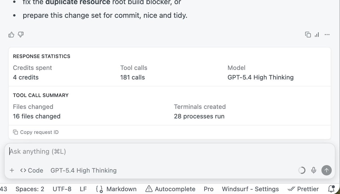Viewport: 340px width, 194px height.
Task: Switch the Code mode selector
Action: pos(32,170)
